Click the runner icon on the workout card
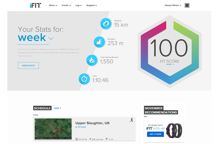 click(131, 120)
